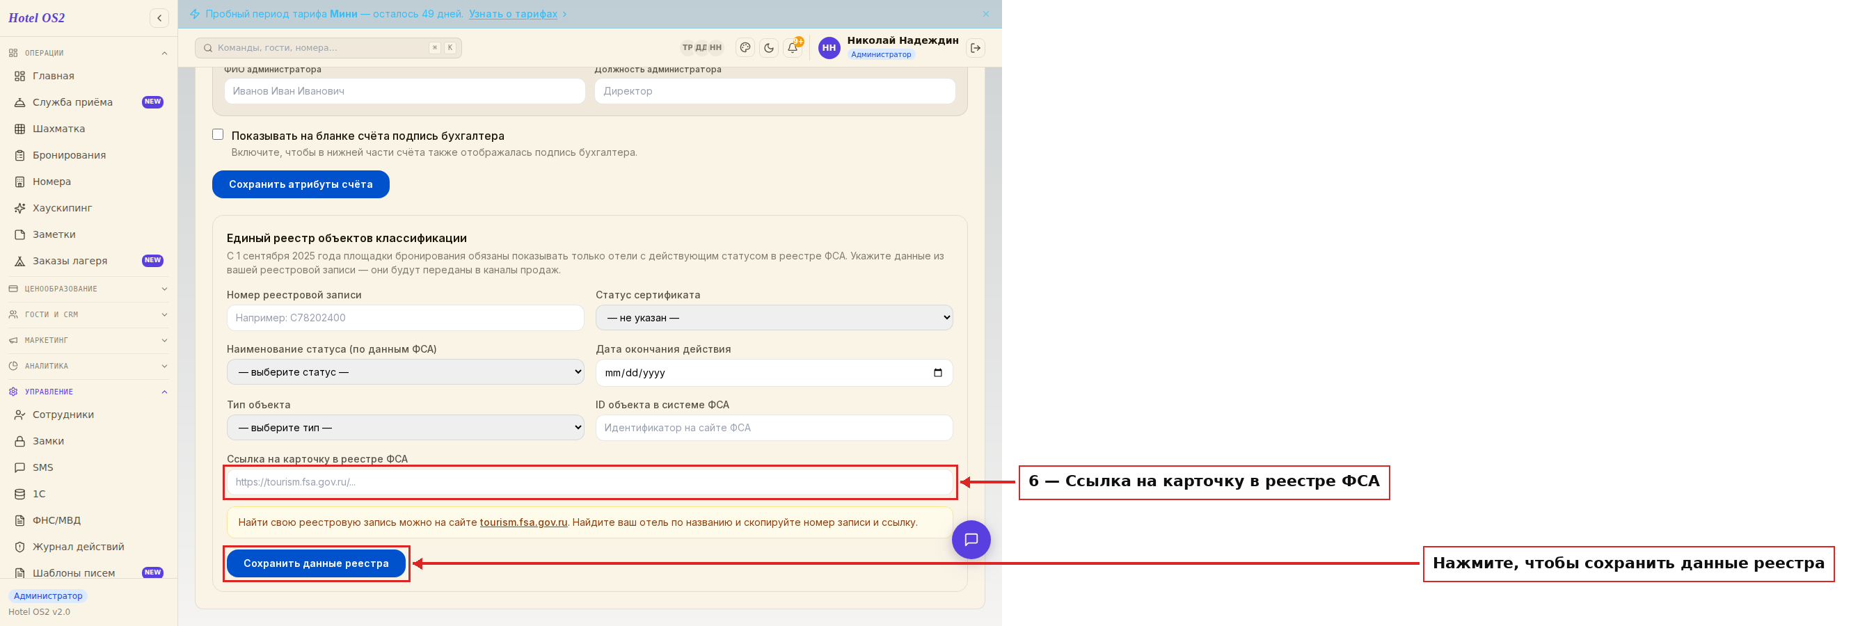The image size is (1851, 626).
Task: Open the calendar picker in the date field
Action: pos(937,373)
